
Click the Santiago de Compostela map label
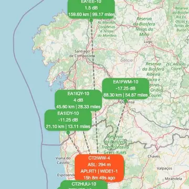click(x=82, y=54)
